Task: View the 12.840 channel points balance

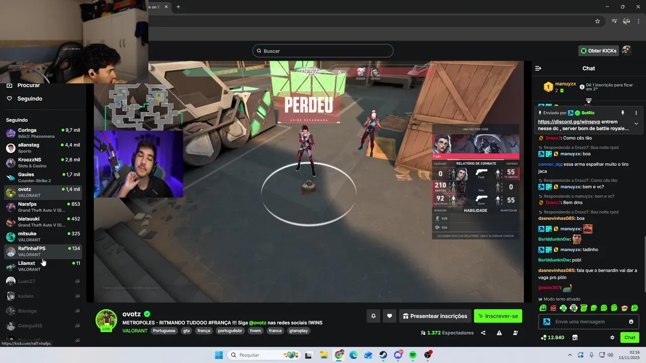Action: tap(552, 337)
